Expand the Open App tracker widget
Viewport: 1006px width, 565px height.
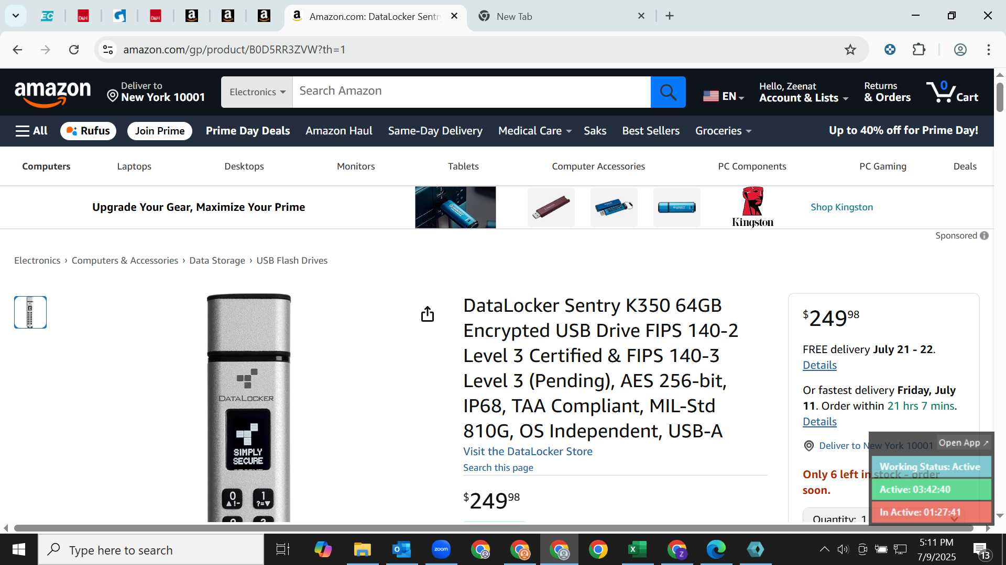pos(964,443)
